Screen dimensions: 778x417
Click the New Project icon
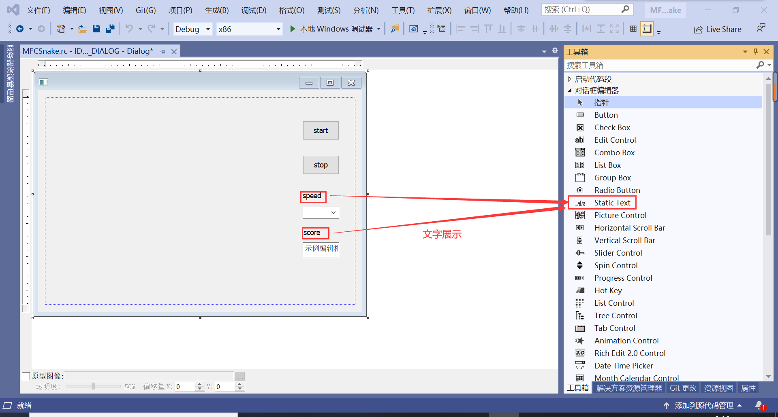(61, 29)
